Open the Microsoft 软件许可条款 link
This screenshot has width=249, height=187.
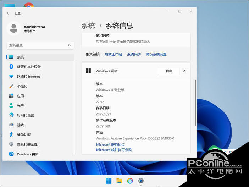click(114, 150)
